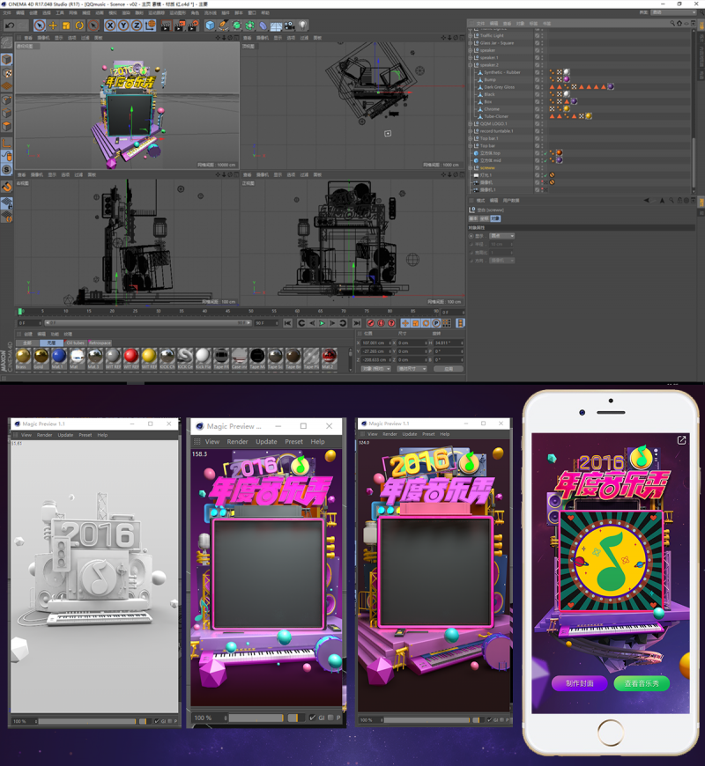This screenshot has height=766, width=705.
Task: Click the purple material tag on Bump
Action: (567, 79)
